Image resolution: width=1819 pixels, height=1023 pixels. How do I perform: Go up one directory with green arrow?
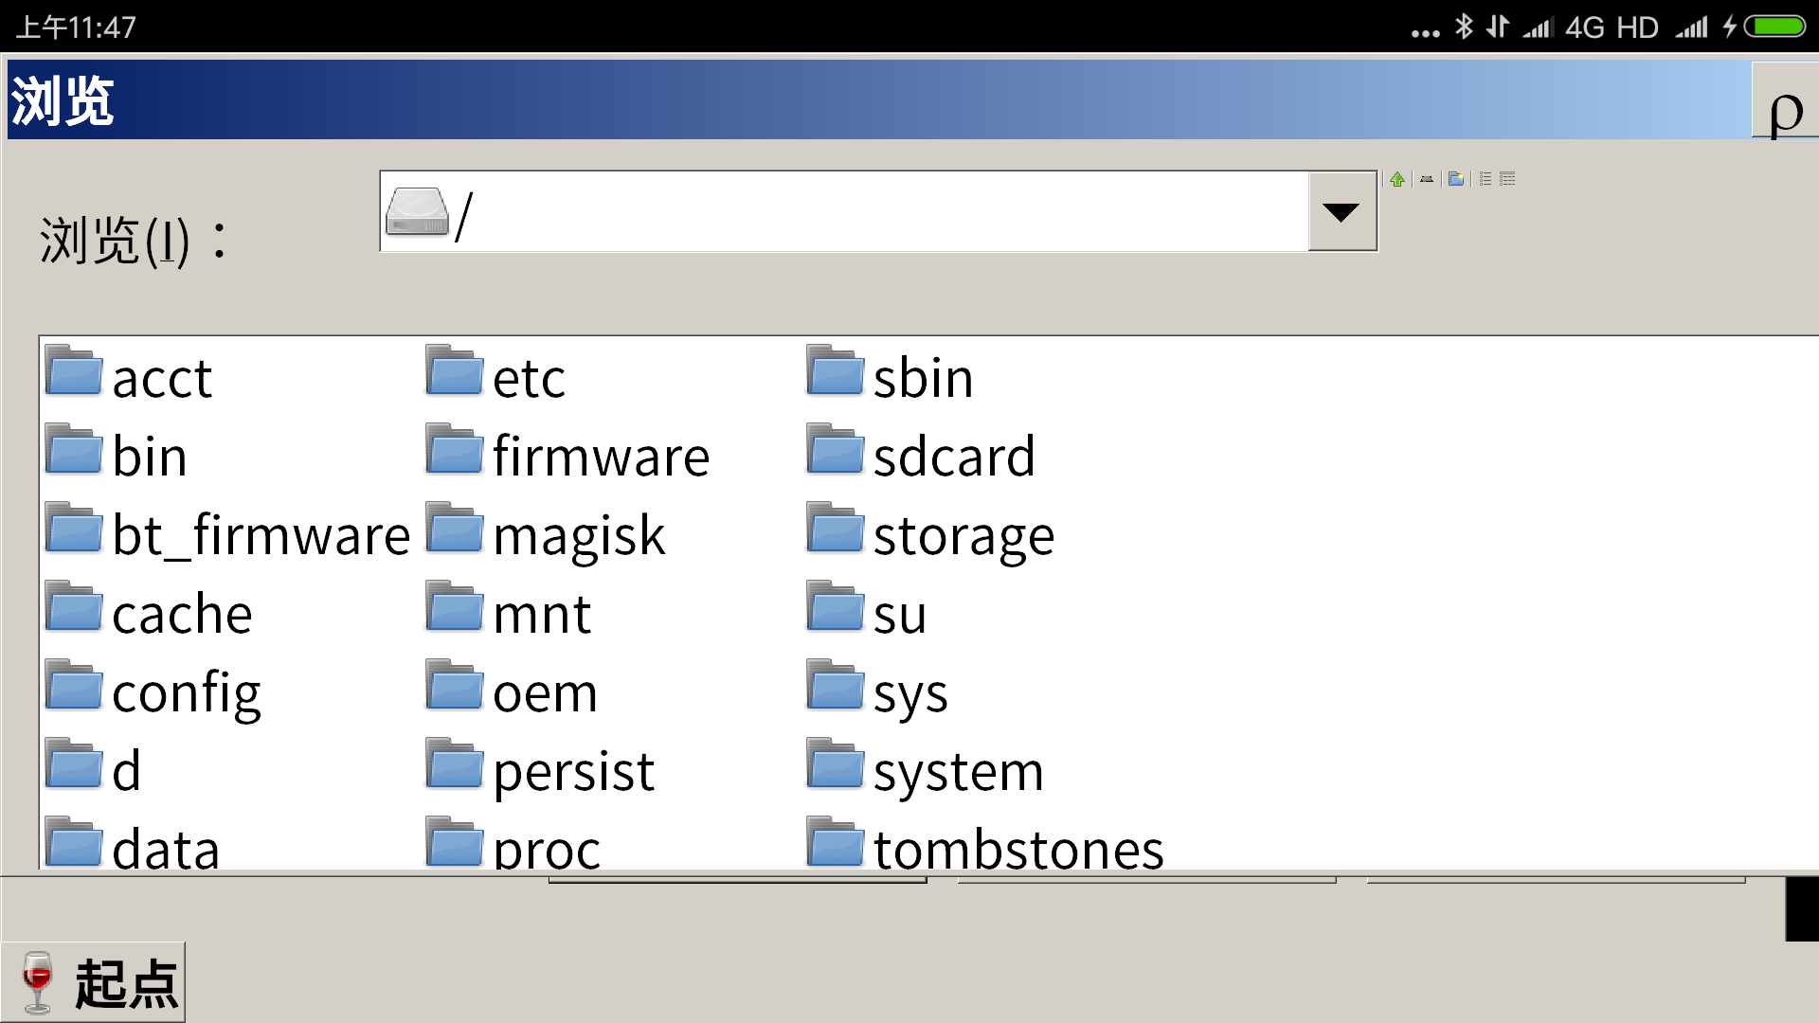pyautogui.click(x=1397, y=179)
